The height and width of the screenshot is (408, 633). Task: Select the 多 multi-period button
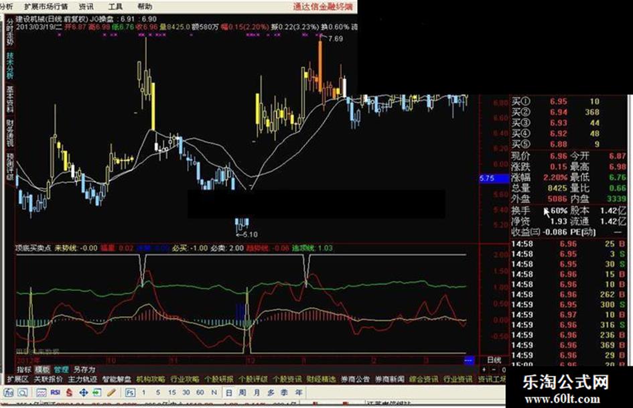pyautogui.click(x=271, y=392)
